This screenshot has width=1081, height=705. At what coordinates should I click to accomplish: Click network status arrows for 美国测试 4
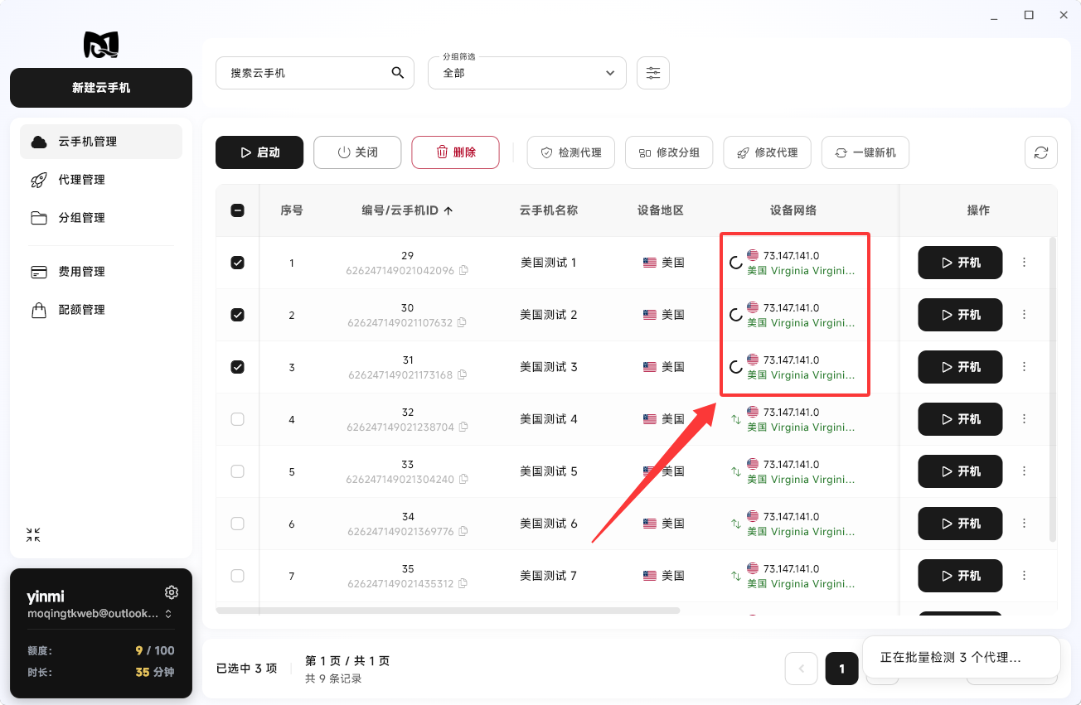coord(735,419)
